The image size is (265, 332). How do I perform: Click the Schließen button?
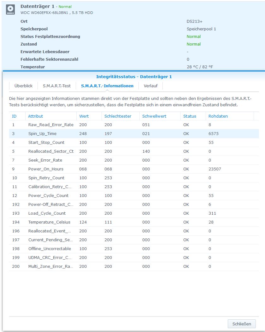click(x=242, y=324)
